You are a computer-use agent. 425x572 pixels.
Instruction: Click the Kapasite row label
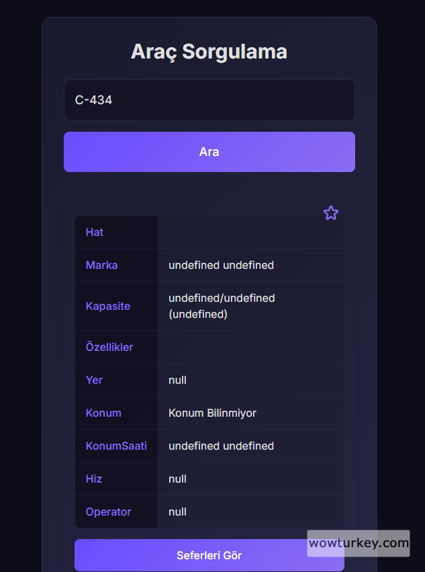107,306
